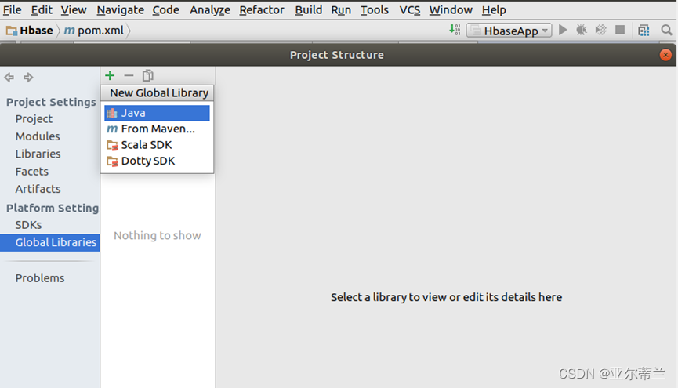Click Hbase breadcrumb in navigation bar
This screenshot has height=388, width=678.
[30, 31]
